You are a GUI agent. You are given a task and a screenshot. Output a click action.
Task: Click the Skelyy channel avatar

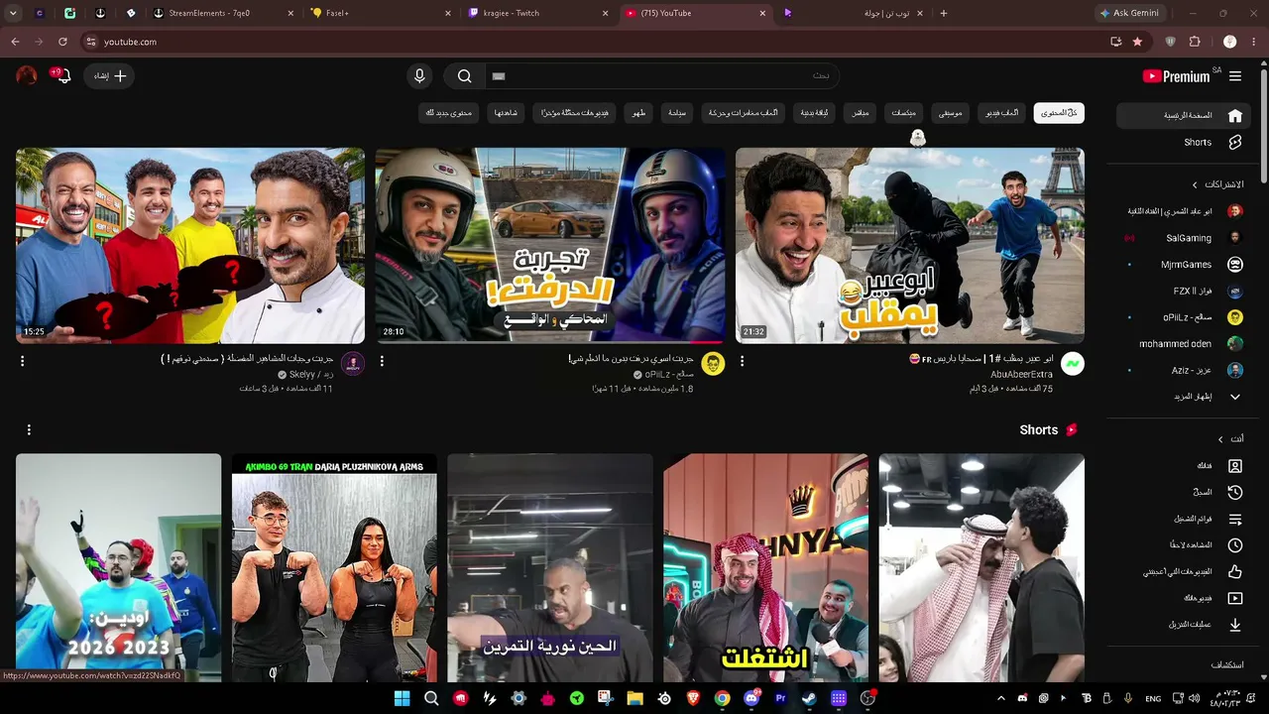pos(353,364)
